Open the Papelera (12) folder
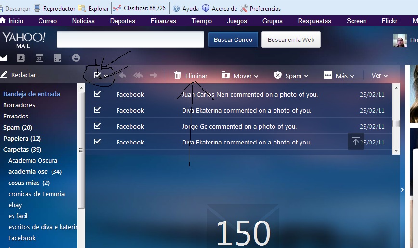Screen dimensions: 418x248 pyautogui.click(x=22, y=139)
